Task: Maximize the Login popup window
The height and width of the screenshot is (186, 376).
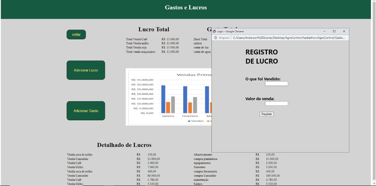Action: (334, 32)
